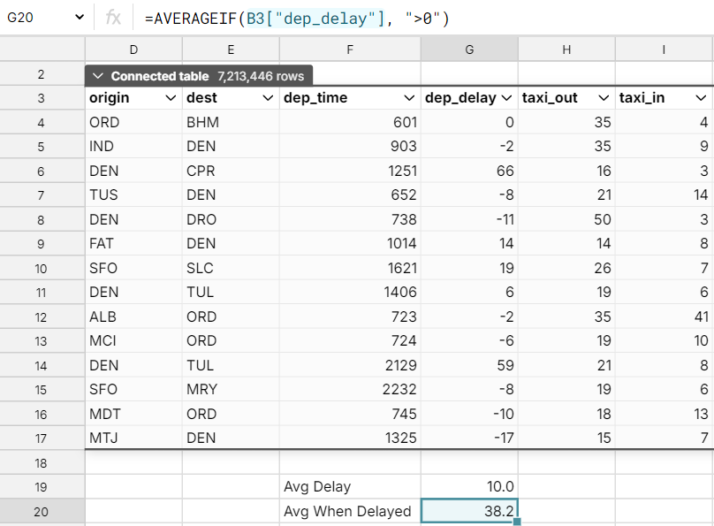Select the cell showing 38.2

pos(469,511)
